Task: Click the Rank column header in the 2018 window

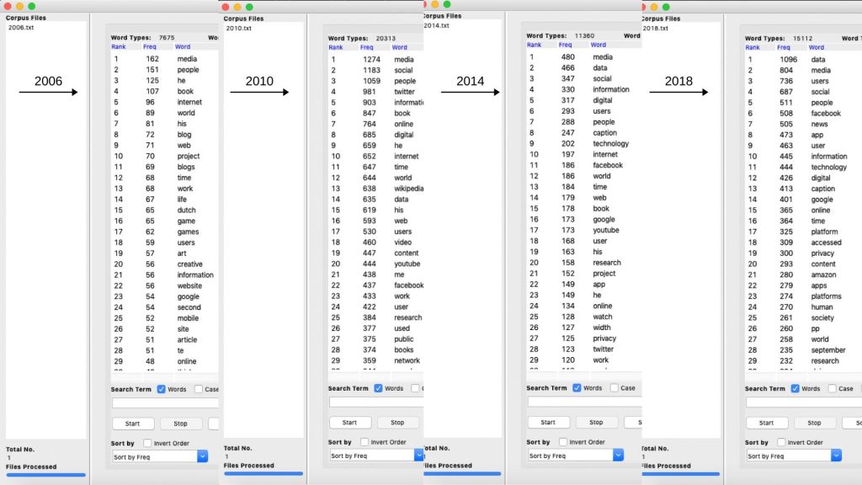Action: click(752, 48)
